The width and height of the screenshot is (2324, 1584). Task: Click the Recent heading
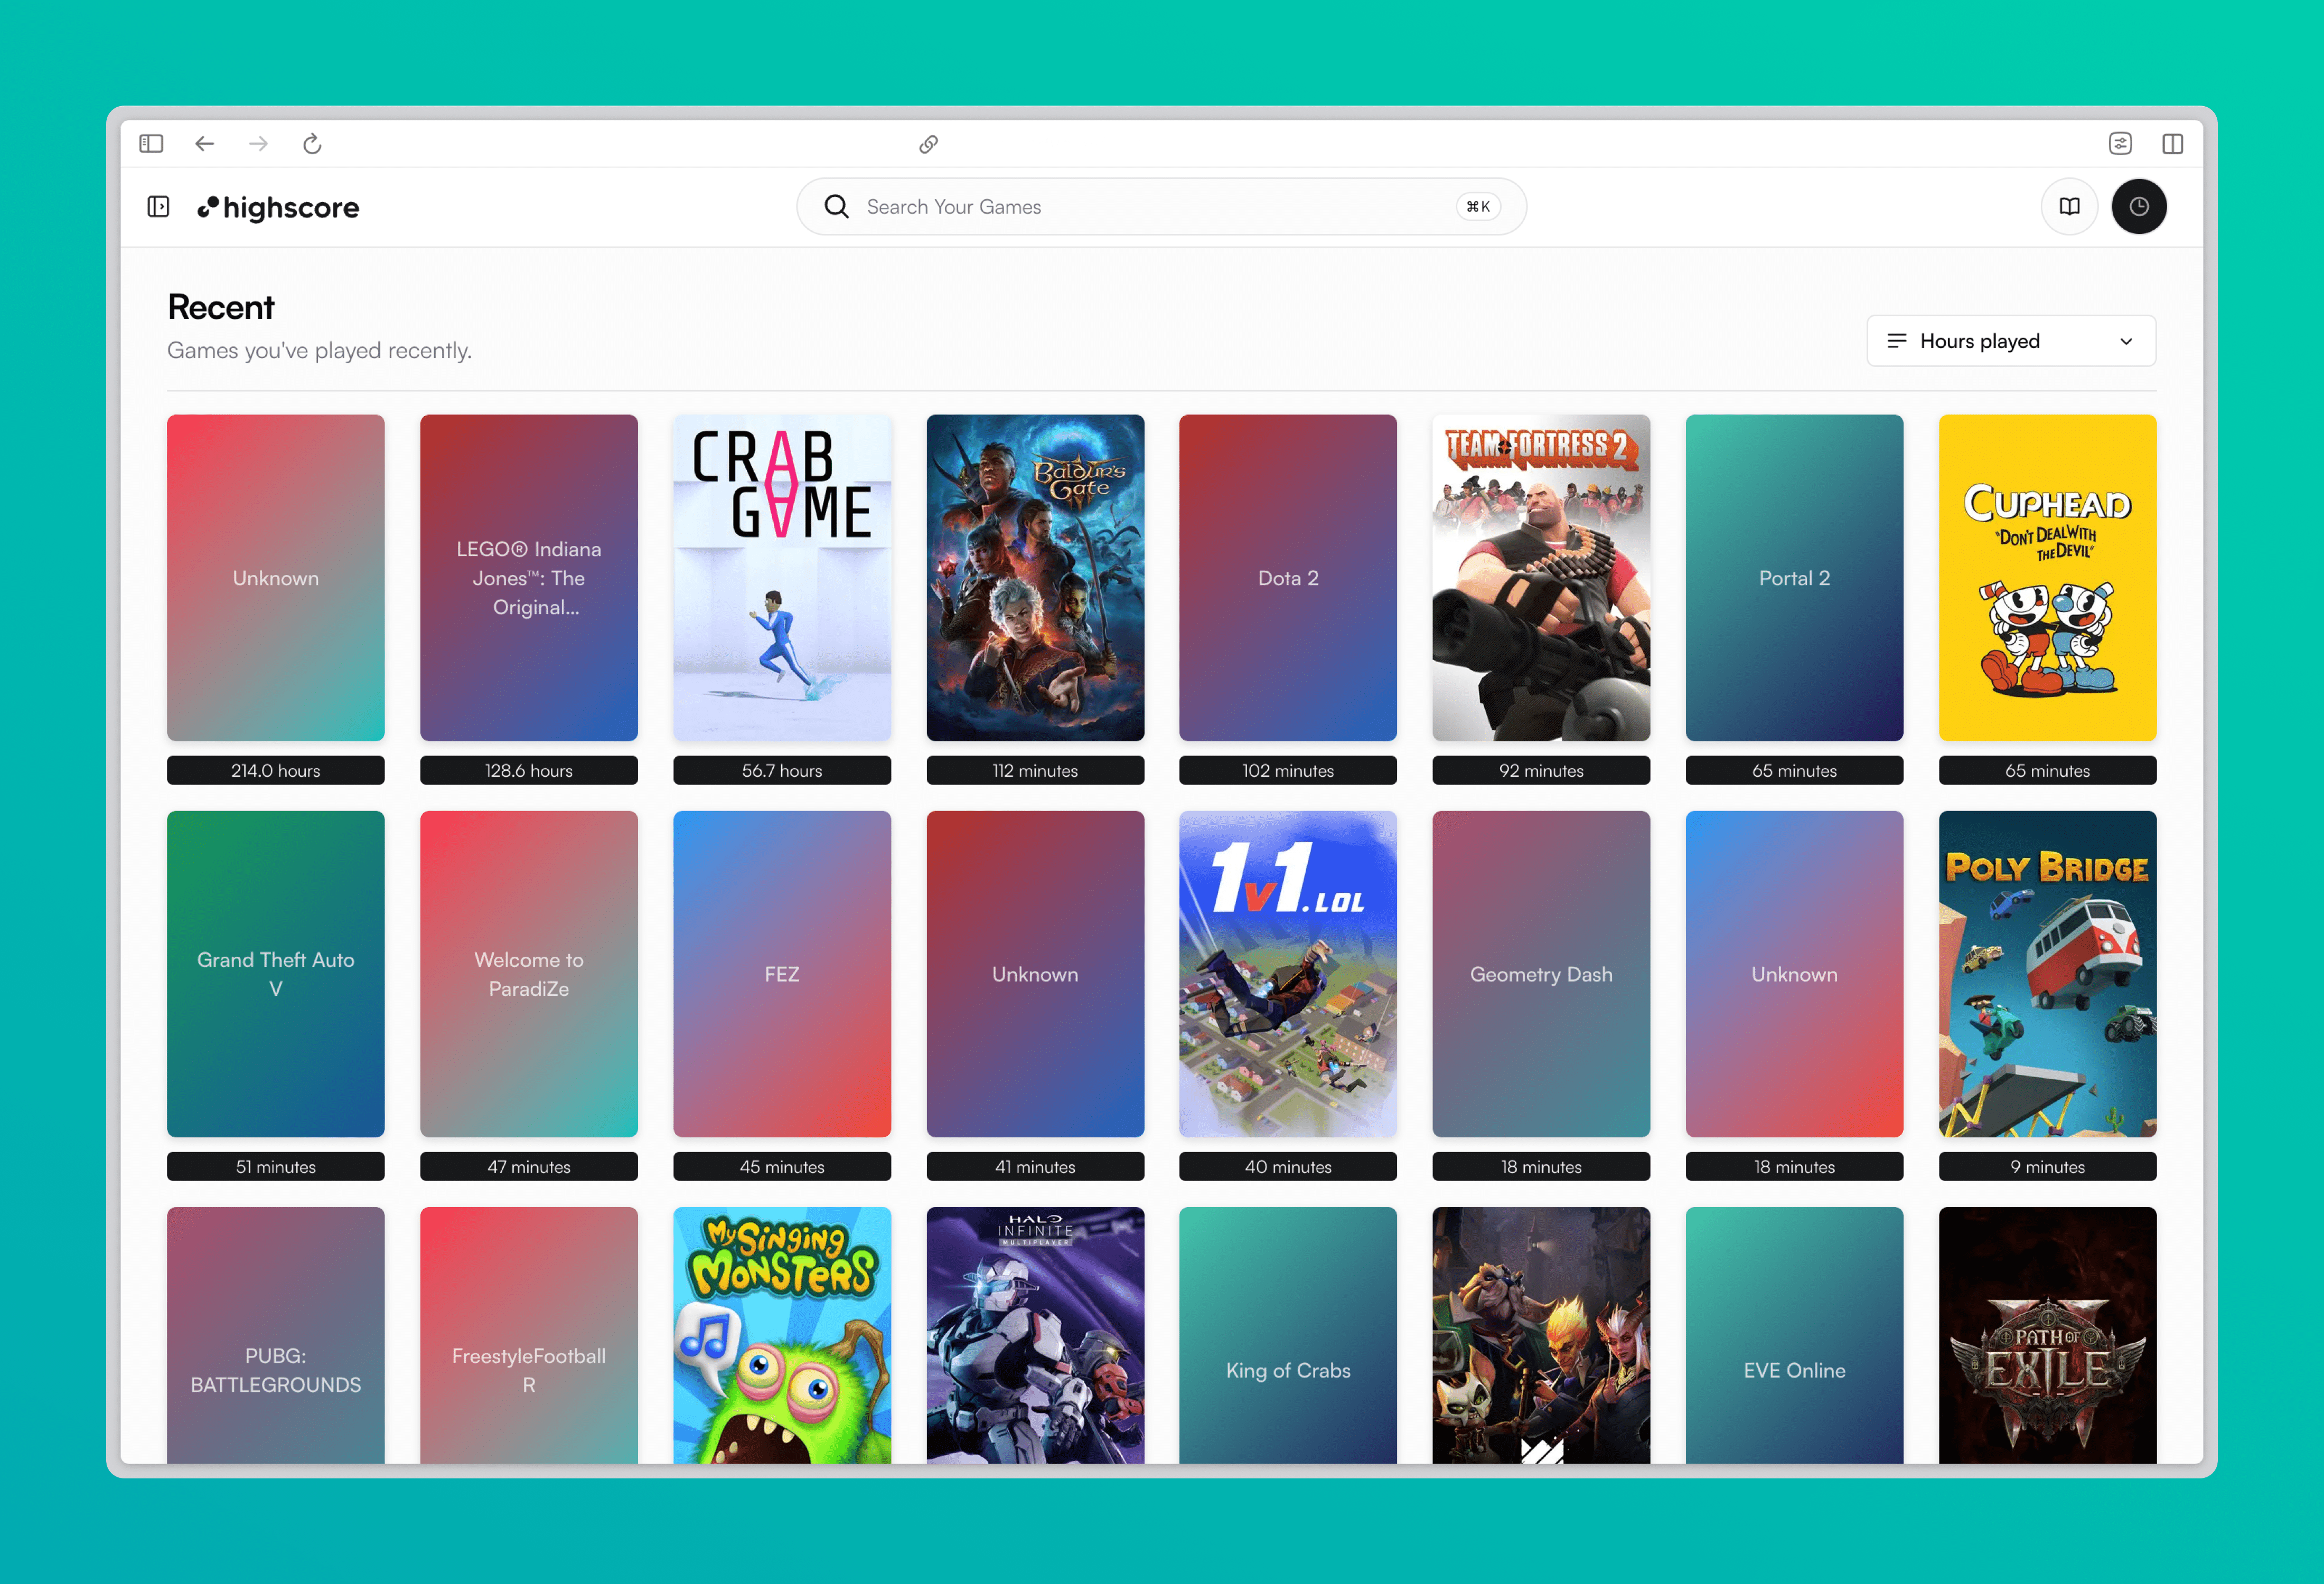click(221, 307)
